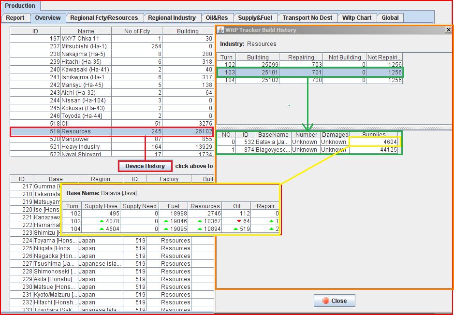Screen dimensions: 454x315
Task: Open the Witp Chart tab
Action: [x=357, y=18]
